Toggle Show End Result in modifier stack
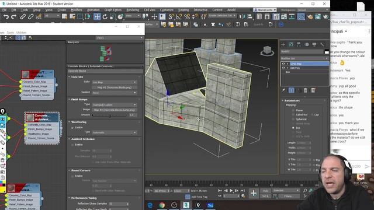374x210 pixels. 291,90
